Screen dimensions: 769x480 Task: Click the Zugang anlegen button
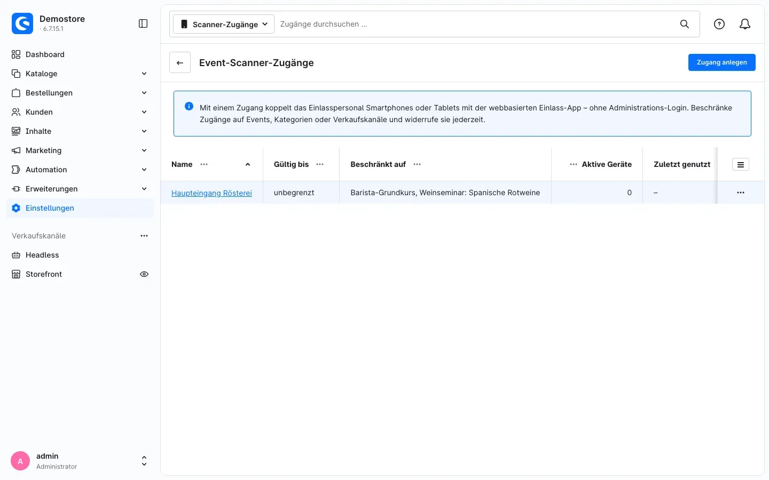tap(721, 62)
